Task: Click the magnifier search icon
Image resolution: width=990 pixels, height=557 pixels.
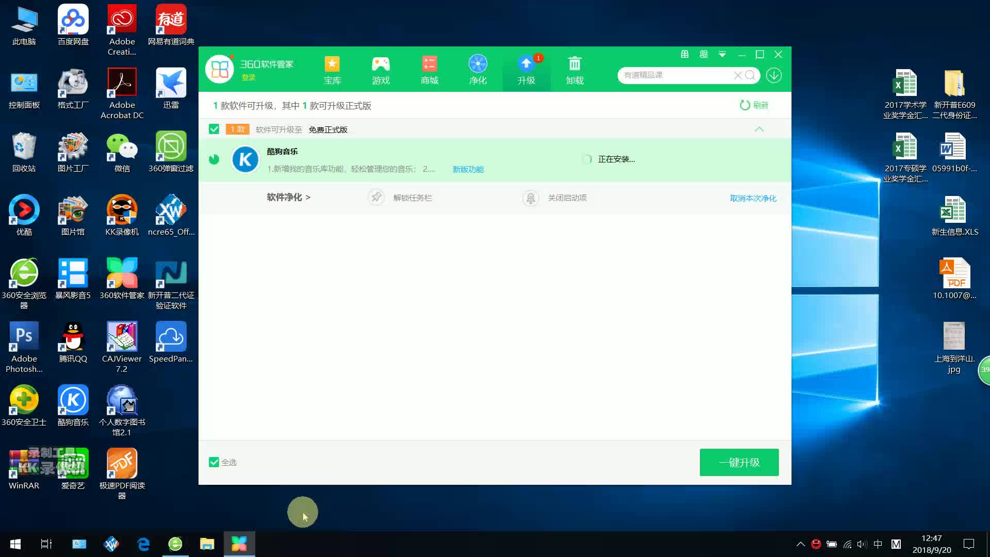Action: tap(750, 75)
